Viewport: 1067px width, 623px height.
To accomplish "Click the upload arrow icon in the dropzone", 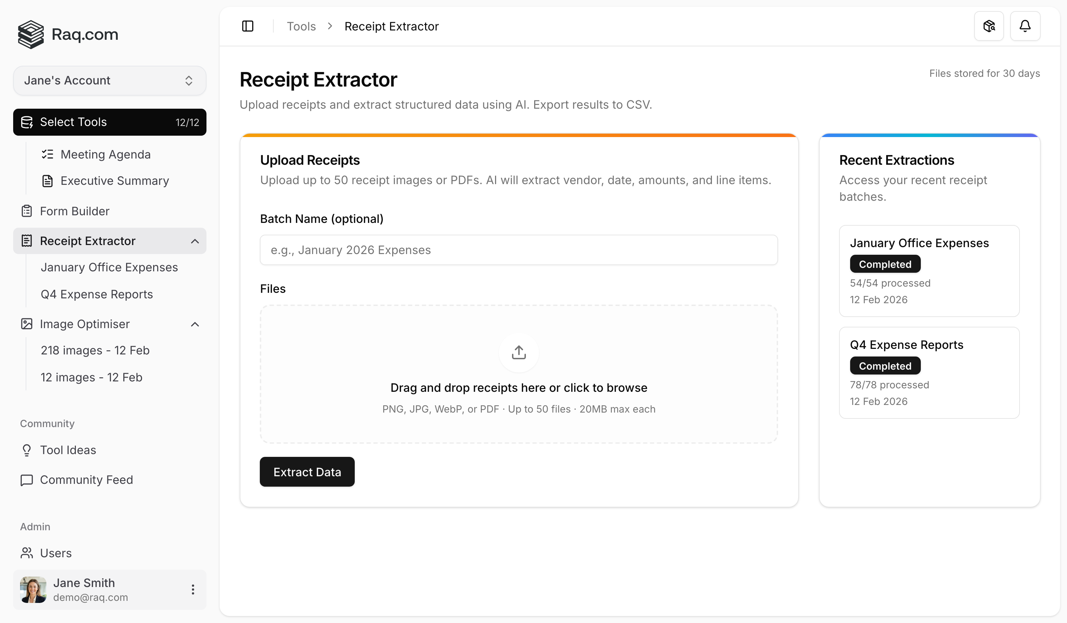I will 518,352.
